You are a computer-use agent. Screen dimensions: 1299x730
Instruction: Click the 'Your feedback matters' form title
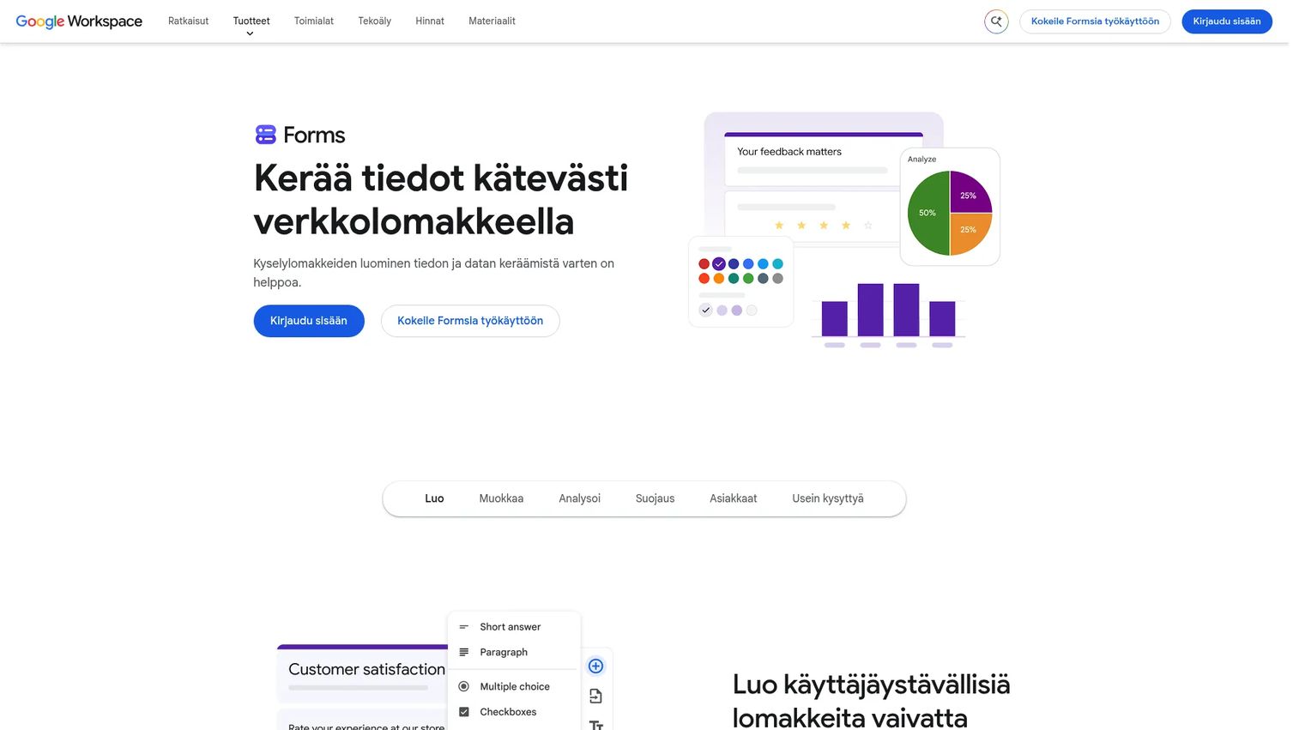[x=789, y=152]
